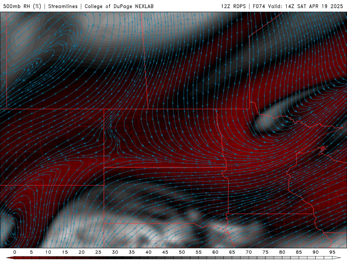347x260 pixels.
Task: Click the colorbar label '85'
Action: point(299,252)
